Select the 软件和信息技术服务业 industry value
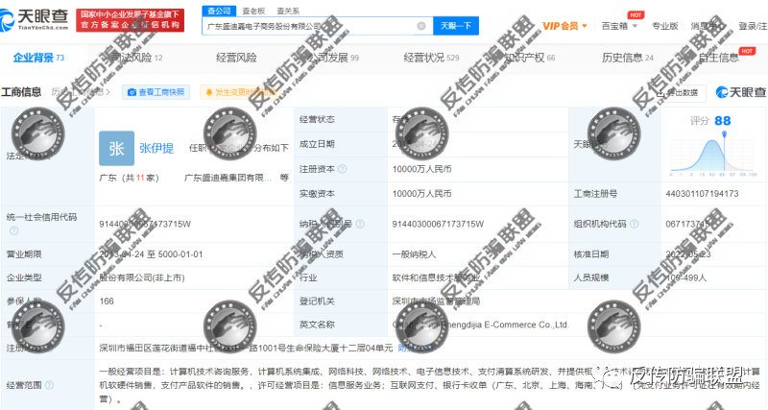This screenshot has height=410, width=768. coord(436,277)
